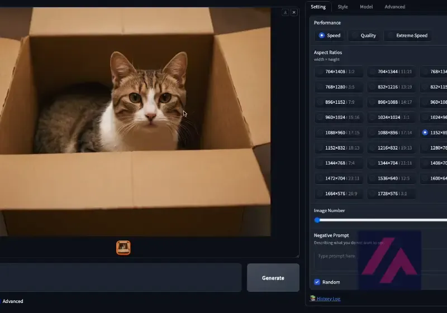
Task: Click the Generate button
Action: 273,278
